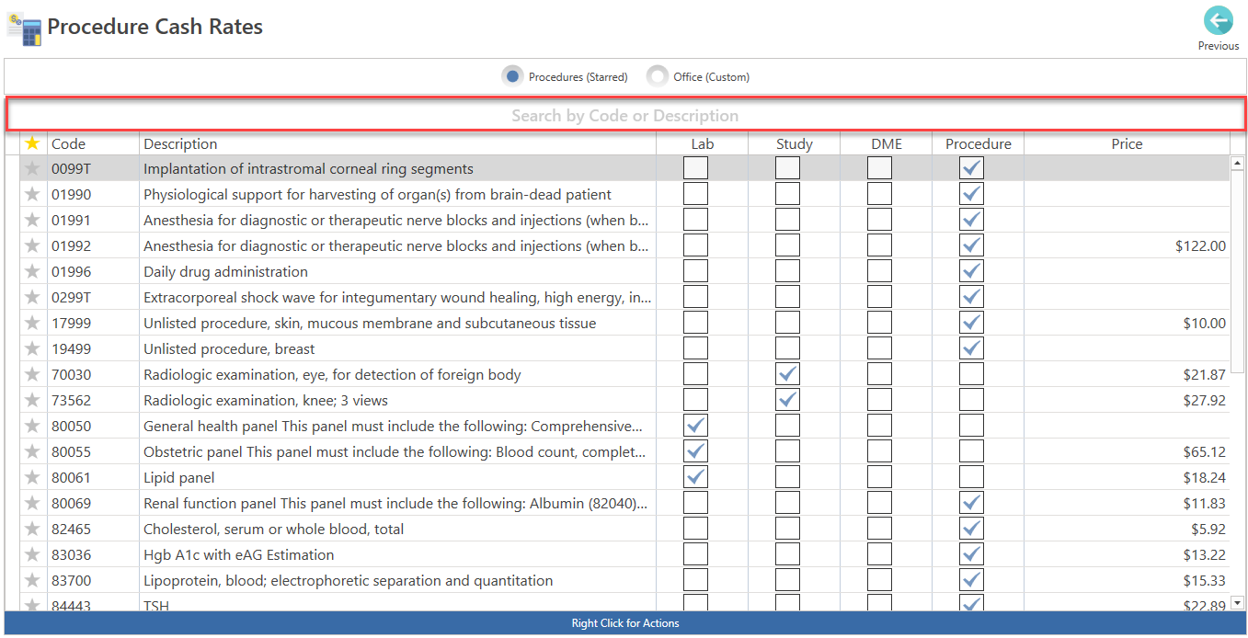Screen dimensions: 1248x638
Task: Toggle star for code 70030
Action: [x=33, y=374]
